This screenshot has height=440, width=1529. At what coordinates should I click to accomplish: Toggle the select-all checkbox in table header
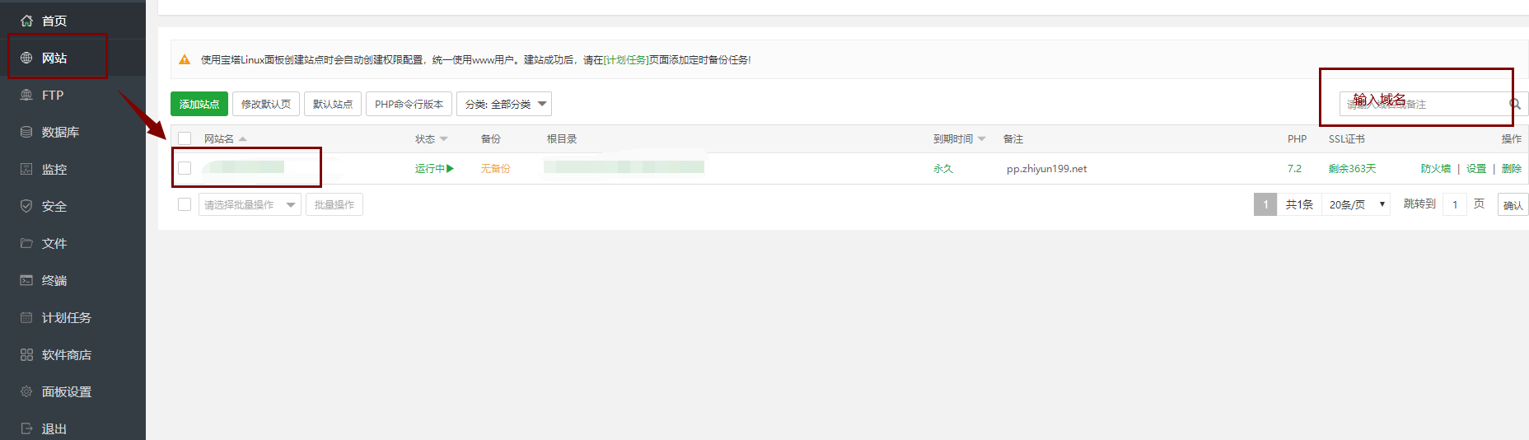point(185,138)
